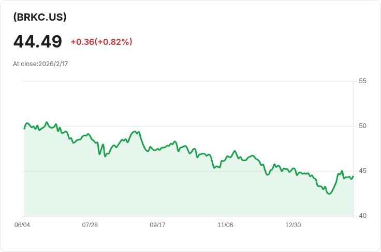Click the BRKC.US ticker symbol title
This screenshot has width=381, height=252.
[40, 17]
